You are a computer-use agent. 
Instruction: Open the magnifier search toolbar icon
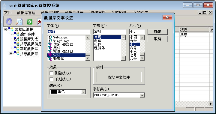tap(19, 22)
